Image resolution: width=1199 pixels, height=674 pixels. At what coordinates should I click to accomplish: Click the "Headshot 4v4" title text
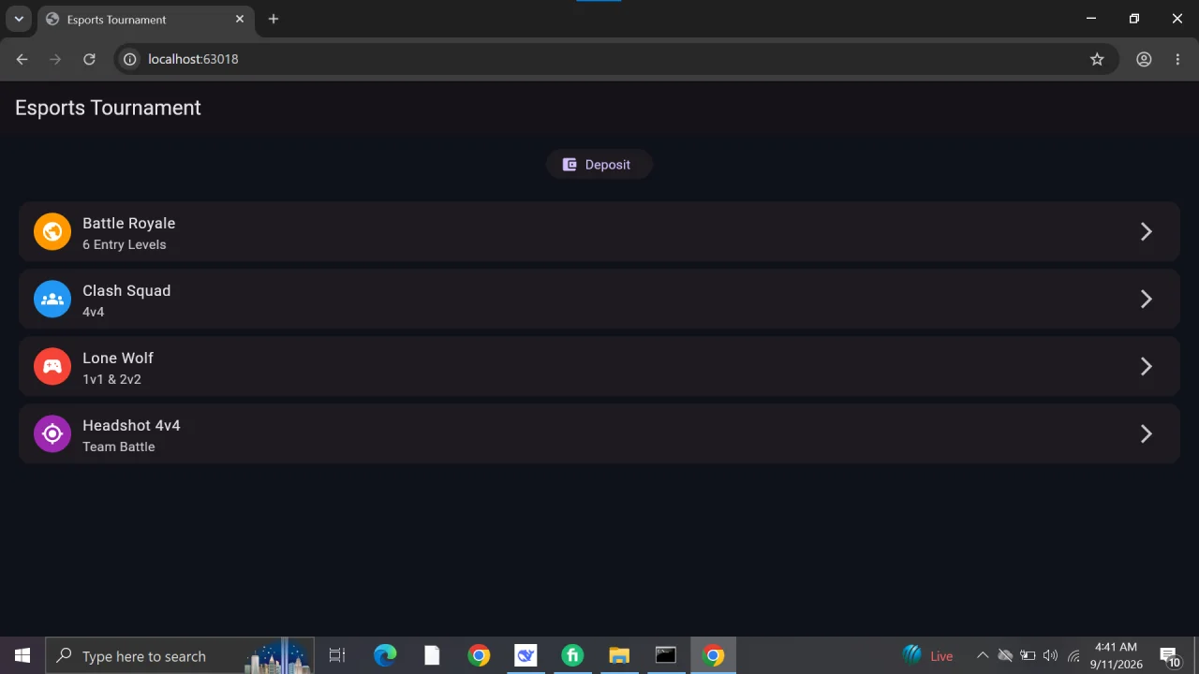(131, 425)
